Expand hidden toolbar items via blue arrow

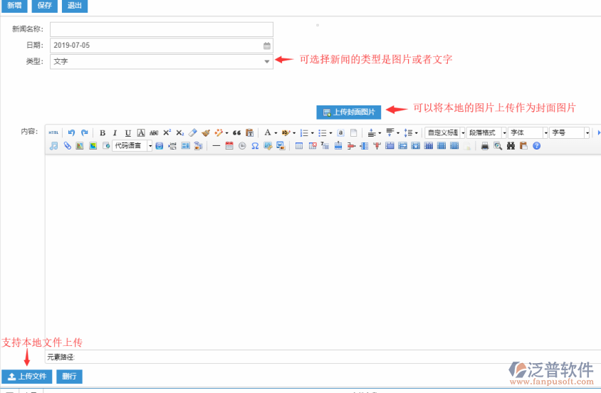tap(599, 132)
